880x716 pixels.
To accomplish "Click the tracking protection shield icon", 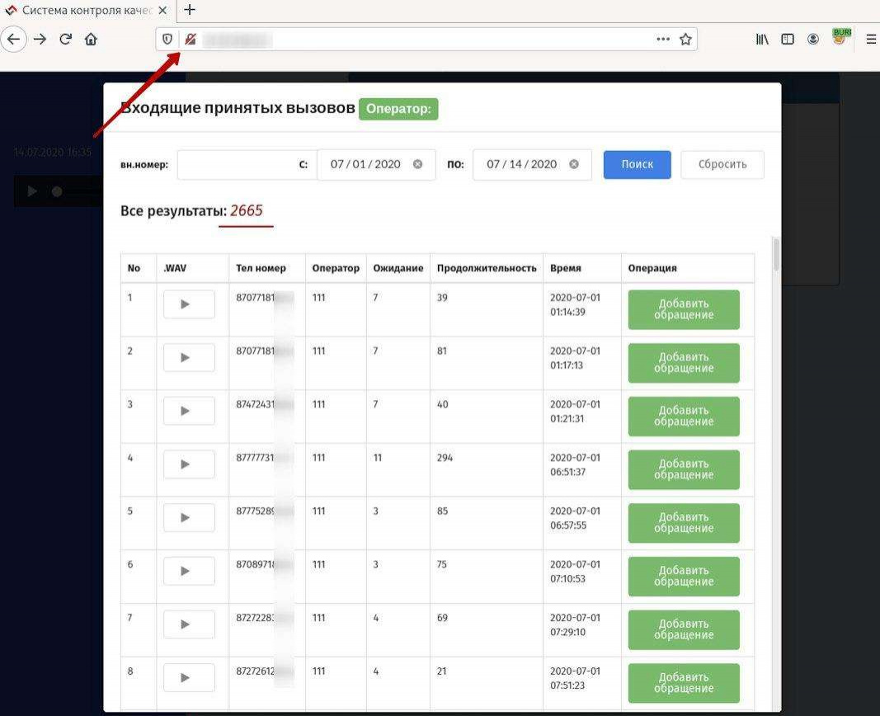I will click(167, 40).
